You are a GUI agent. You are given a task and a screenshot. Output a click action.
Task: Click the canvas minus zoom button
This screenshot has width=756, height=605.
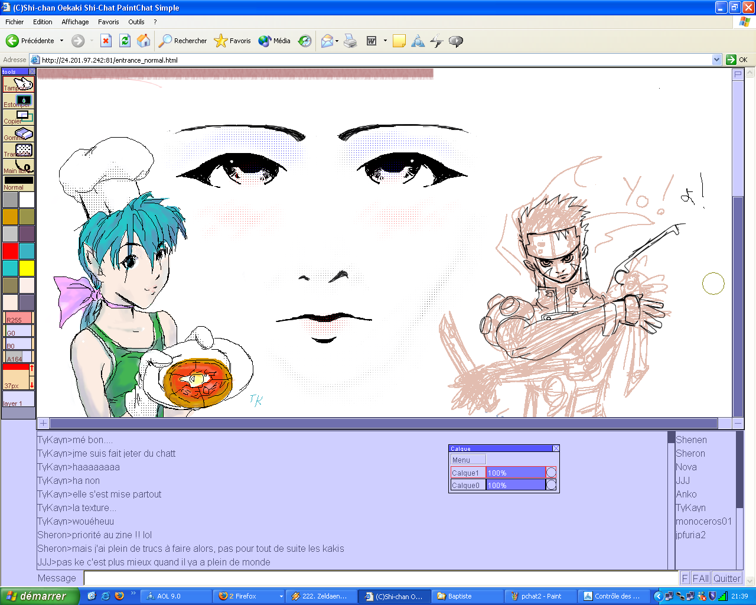pyautogui.click(x=738, y=423)
